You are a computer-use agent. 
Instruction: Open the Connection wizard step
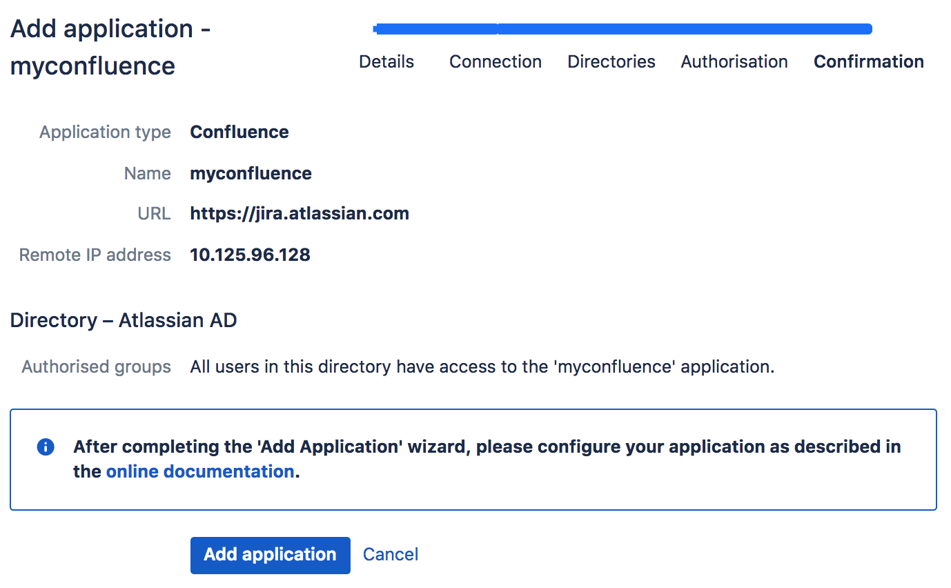(495, 61)
